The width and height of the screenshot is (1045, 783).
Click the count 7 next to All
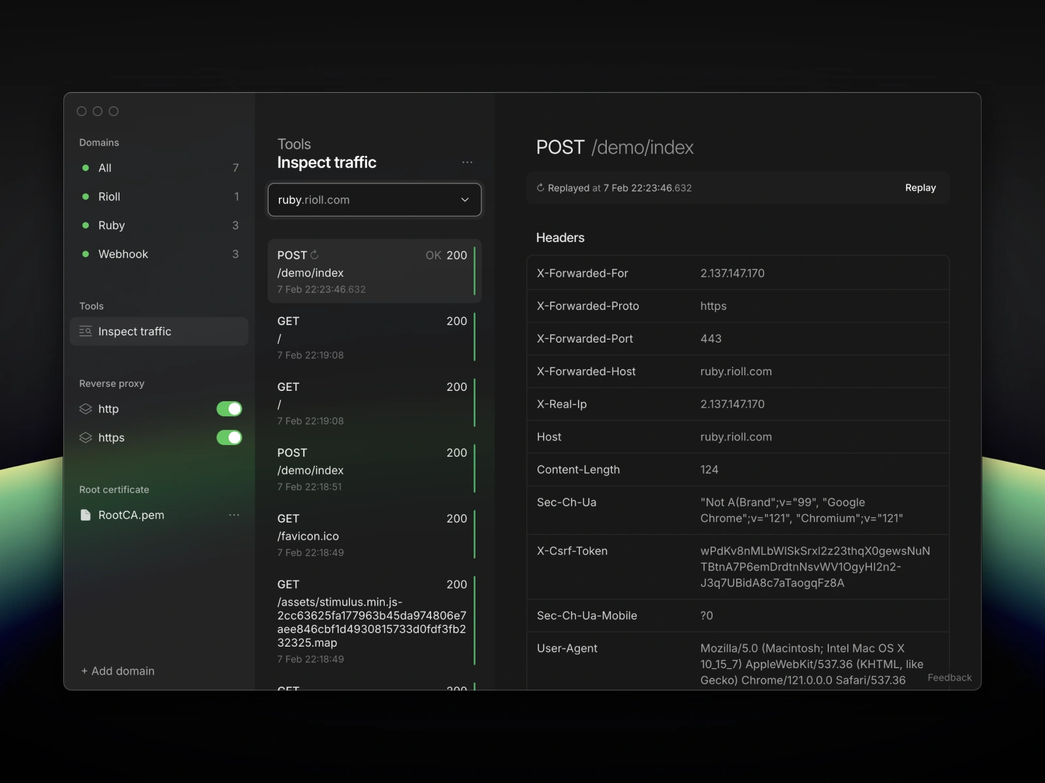point(236,168)
